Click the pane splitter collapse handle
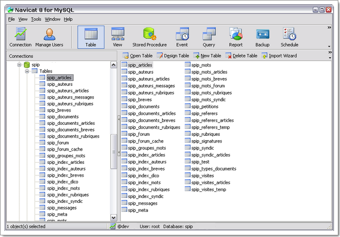Screen dimensions: 340x237 pyautogui.click(x=119, y=136)
